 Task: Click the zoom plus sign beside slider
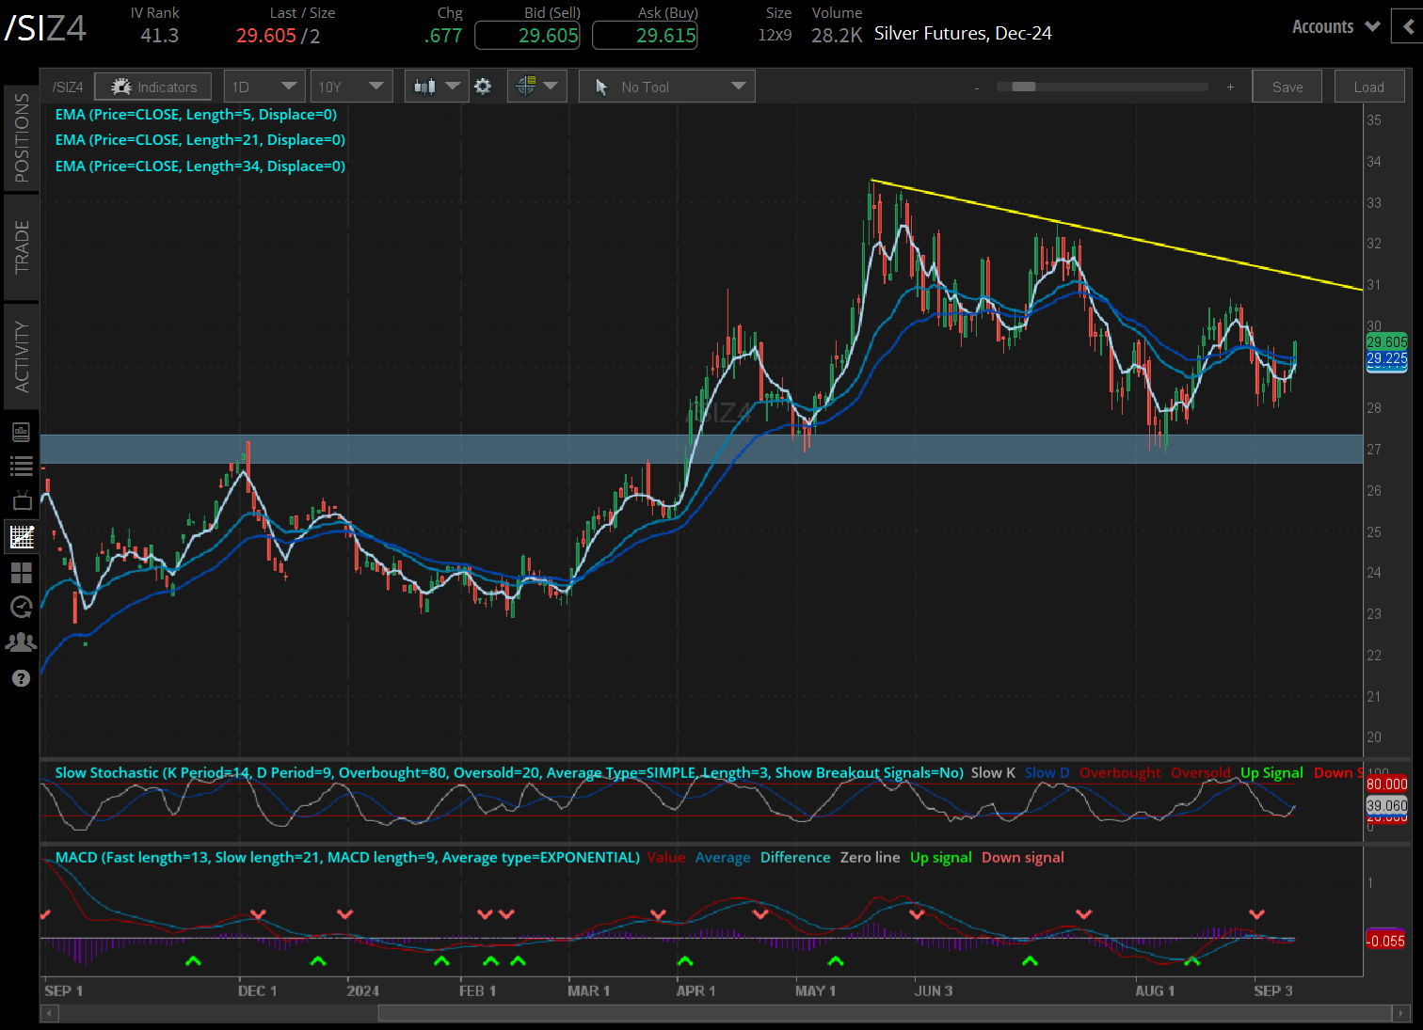click(x=1230, y=87)
